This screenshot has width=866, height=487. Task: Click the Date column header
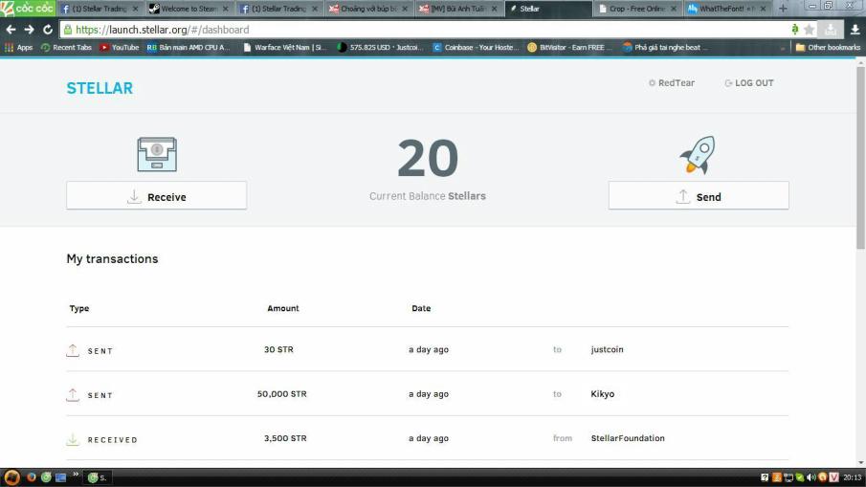tap(421, 308)
